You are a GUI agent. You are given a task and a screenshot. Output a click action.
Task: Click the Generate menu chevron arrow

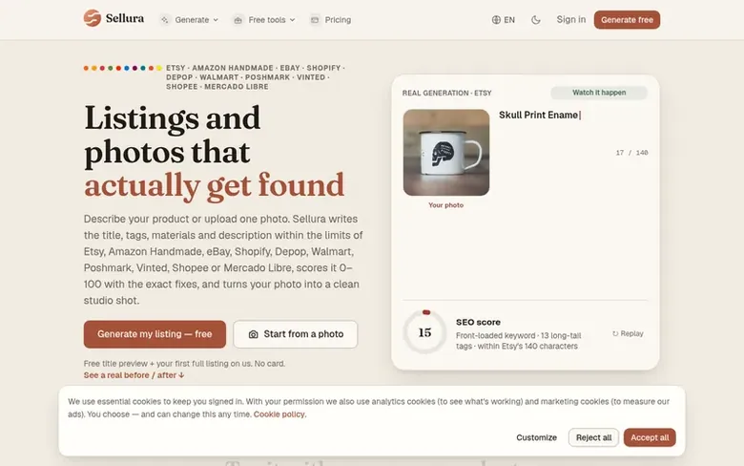[216, 20]
